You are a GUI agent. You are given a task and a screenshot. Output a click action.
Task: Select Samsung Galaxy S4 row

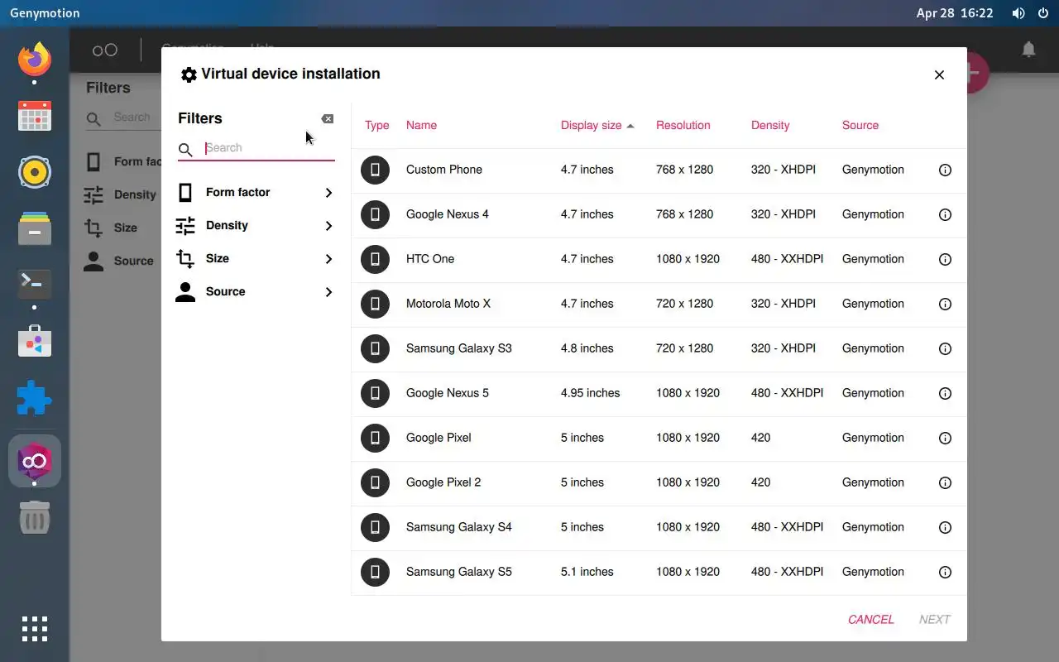tap(659, 527)
